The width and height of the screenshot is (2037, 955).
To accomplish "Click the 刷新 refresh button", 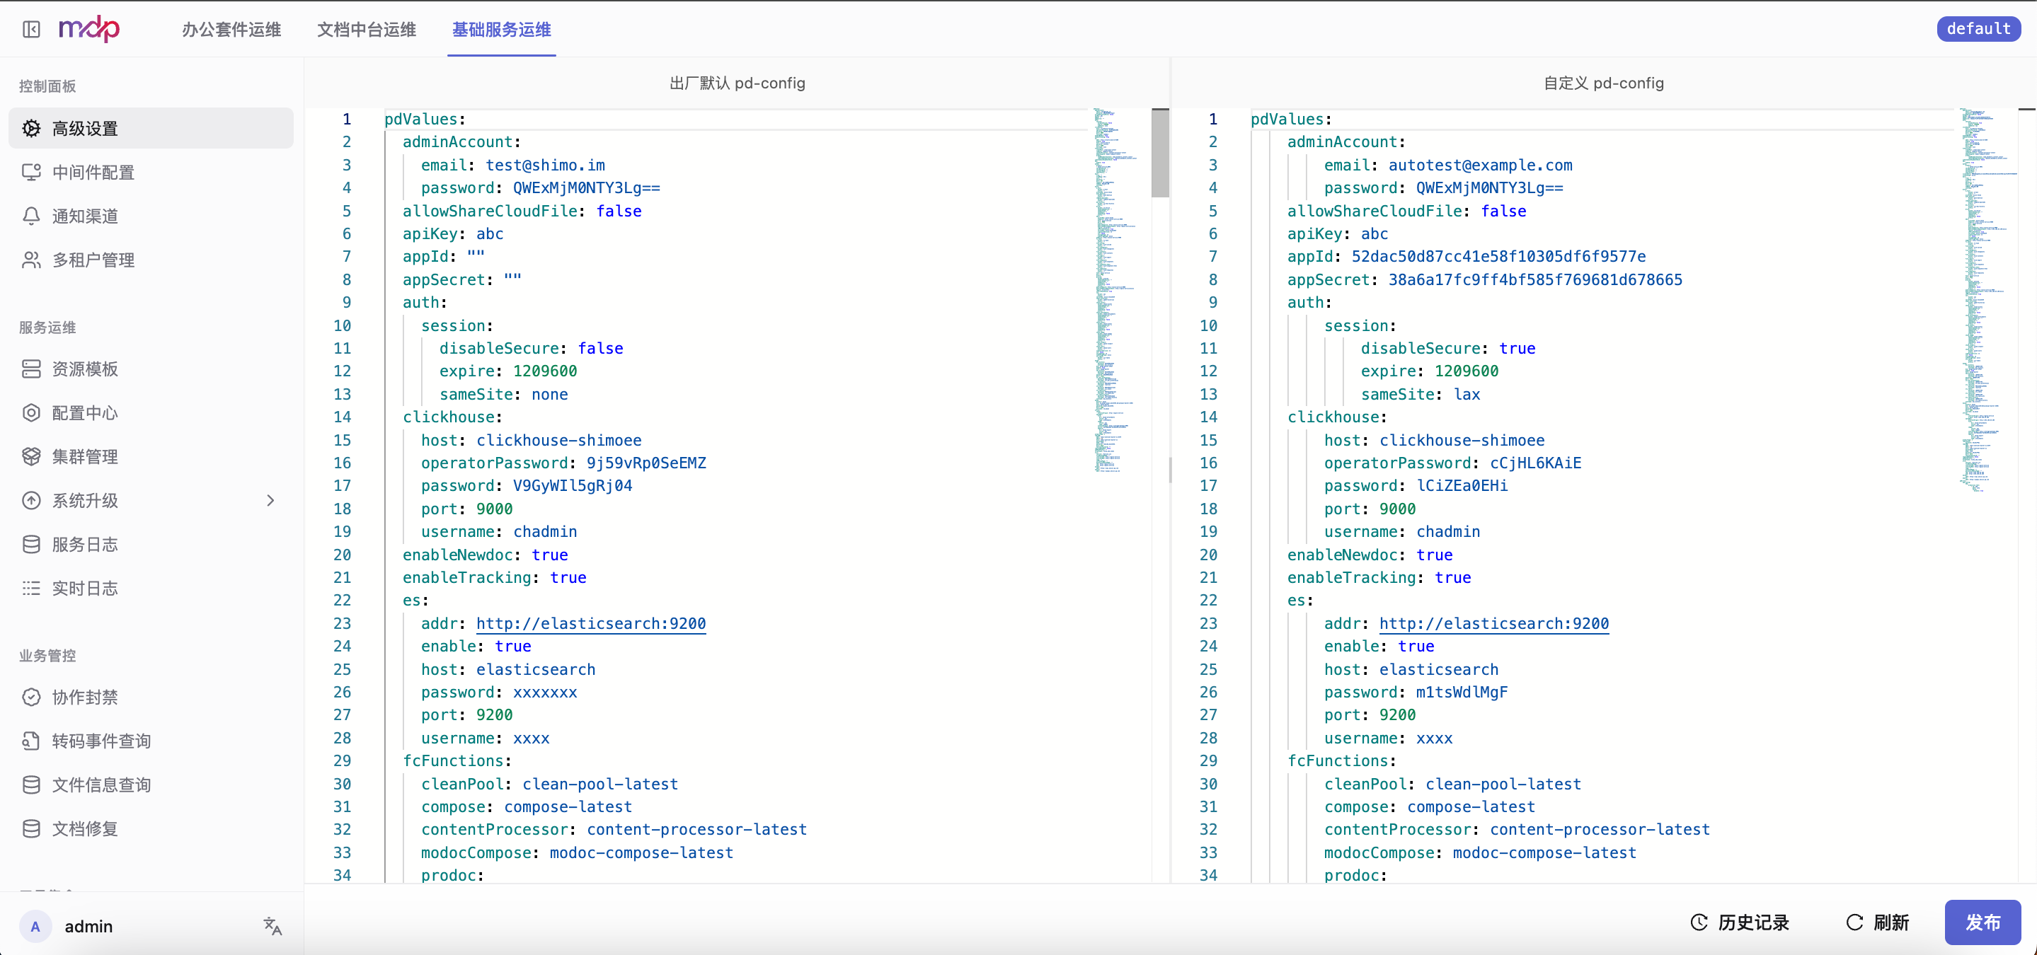I will coord(1878,922).
